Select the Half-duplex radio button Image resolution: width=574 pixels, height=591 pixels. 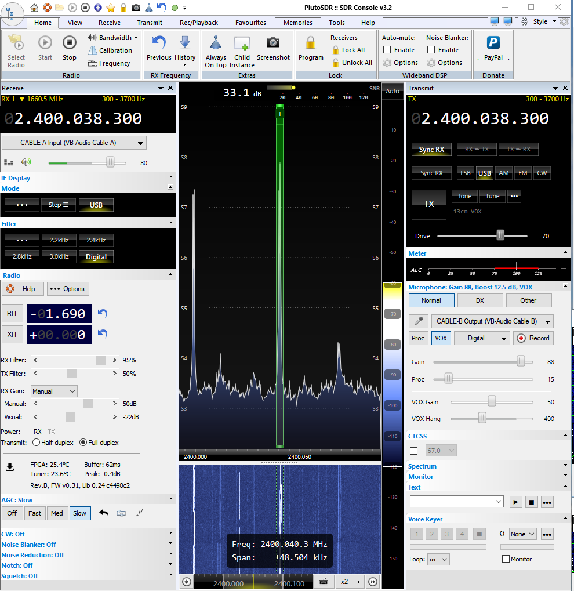(37, 443)
